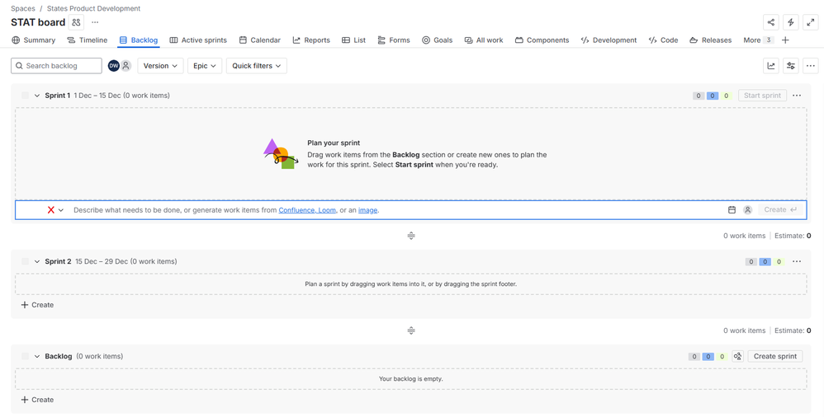The width and height of the screenshot is (824, 417).
Task: Follow the image link in create row
Action: pyautogui.click(x=368, y=210)
